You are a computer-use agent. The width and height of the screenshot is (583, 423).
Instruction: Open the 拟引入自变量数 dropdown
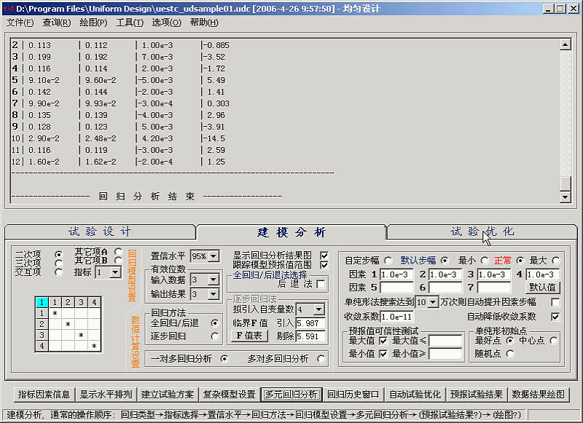tap(319, 309)
